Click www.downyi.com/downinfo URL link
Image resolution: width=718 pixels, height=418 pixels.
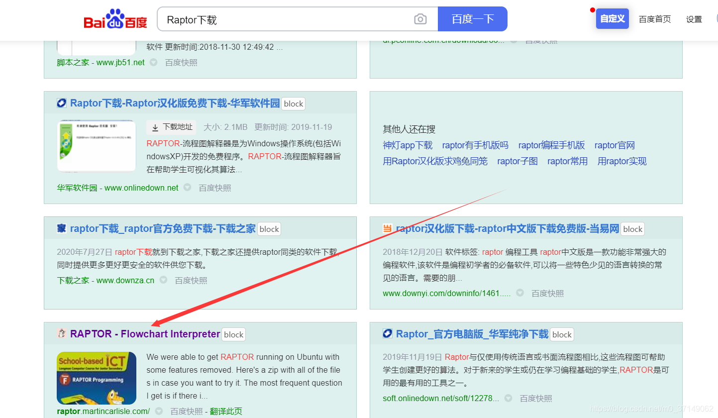point(447,293)
